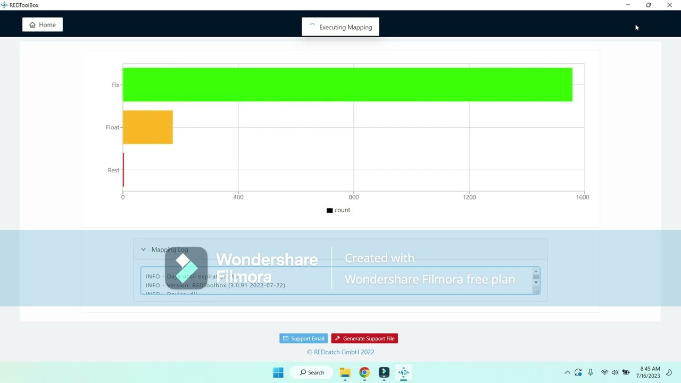Restore down the REDToolBox window

click(649, 5)
